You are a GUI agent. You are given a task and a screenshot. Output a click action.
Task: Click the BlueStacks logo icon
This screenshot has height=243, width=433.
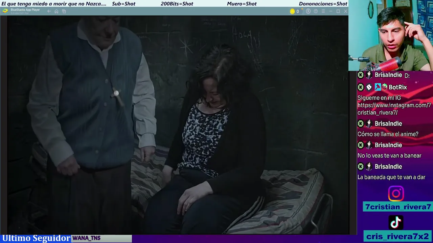pyautogui.click(x=5, y=11)
